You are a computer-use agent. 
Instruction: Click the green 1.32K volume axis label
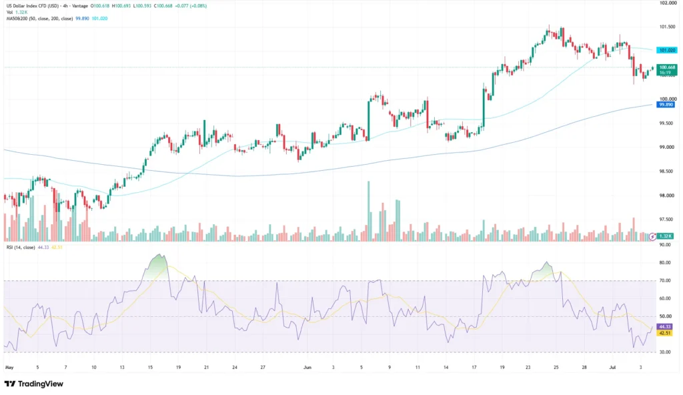click(665, 236)
